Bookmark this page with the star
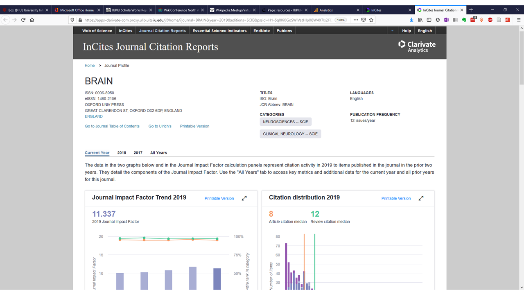The height and width of the screenshot is (295, 524). tap(371, 20)
